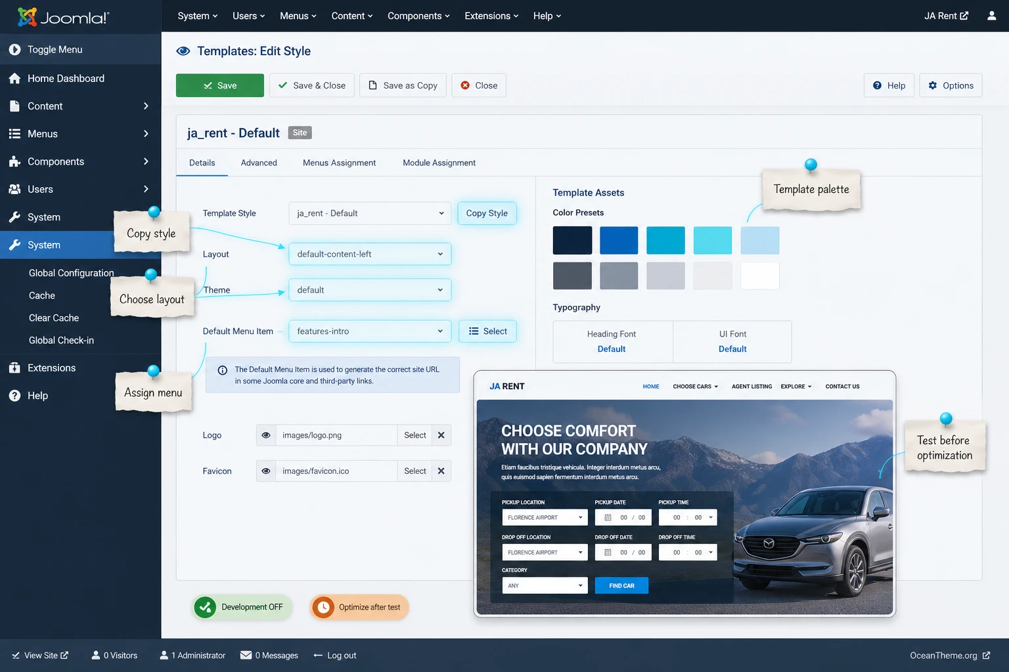1009x672 pixels.
Task: Open OceanTheme.org link in footer
Action: (949, 655)
